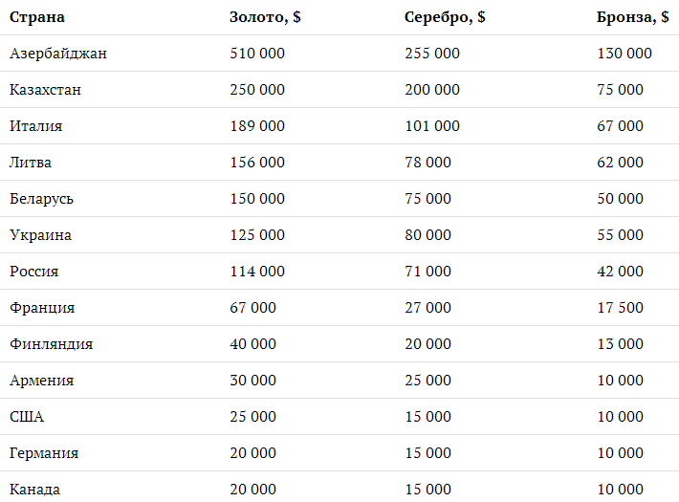Select the Беларусь country cell
This screenshot has height=502, width=679.
pyautogui.click(x=41, y=199)
